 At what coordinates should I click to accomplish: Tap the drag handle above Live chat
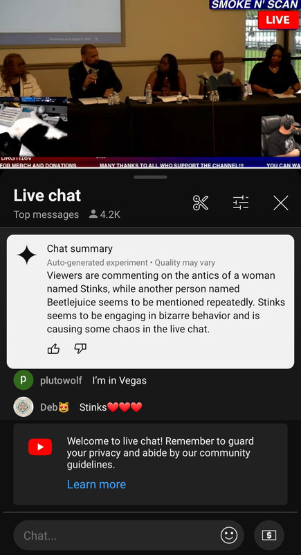pyautogui.click(x=150, y=177)
